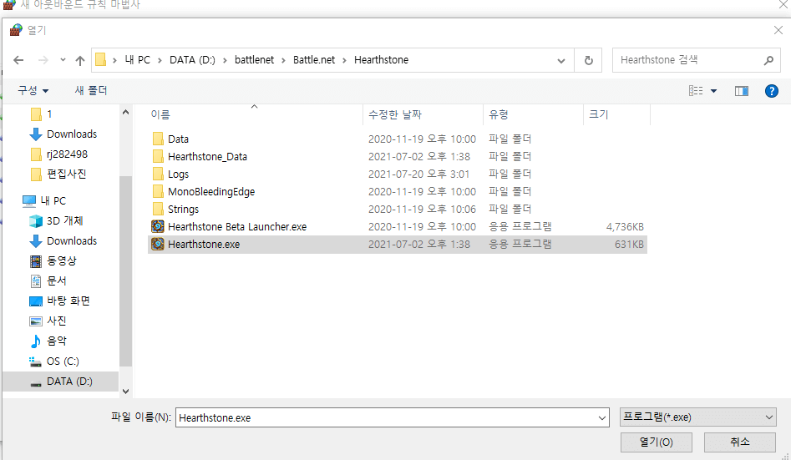Click the 4,736KB size cell
The width and height of the screenshot is (791, 460).
pos(625,227)
